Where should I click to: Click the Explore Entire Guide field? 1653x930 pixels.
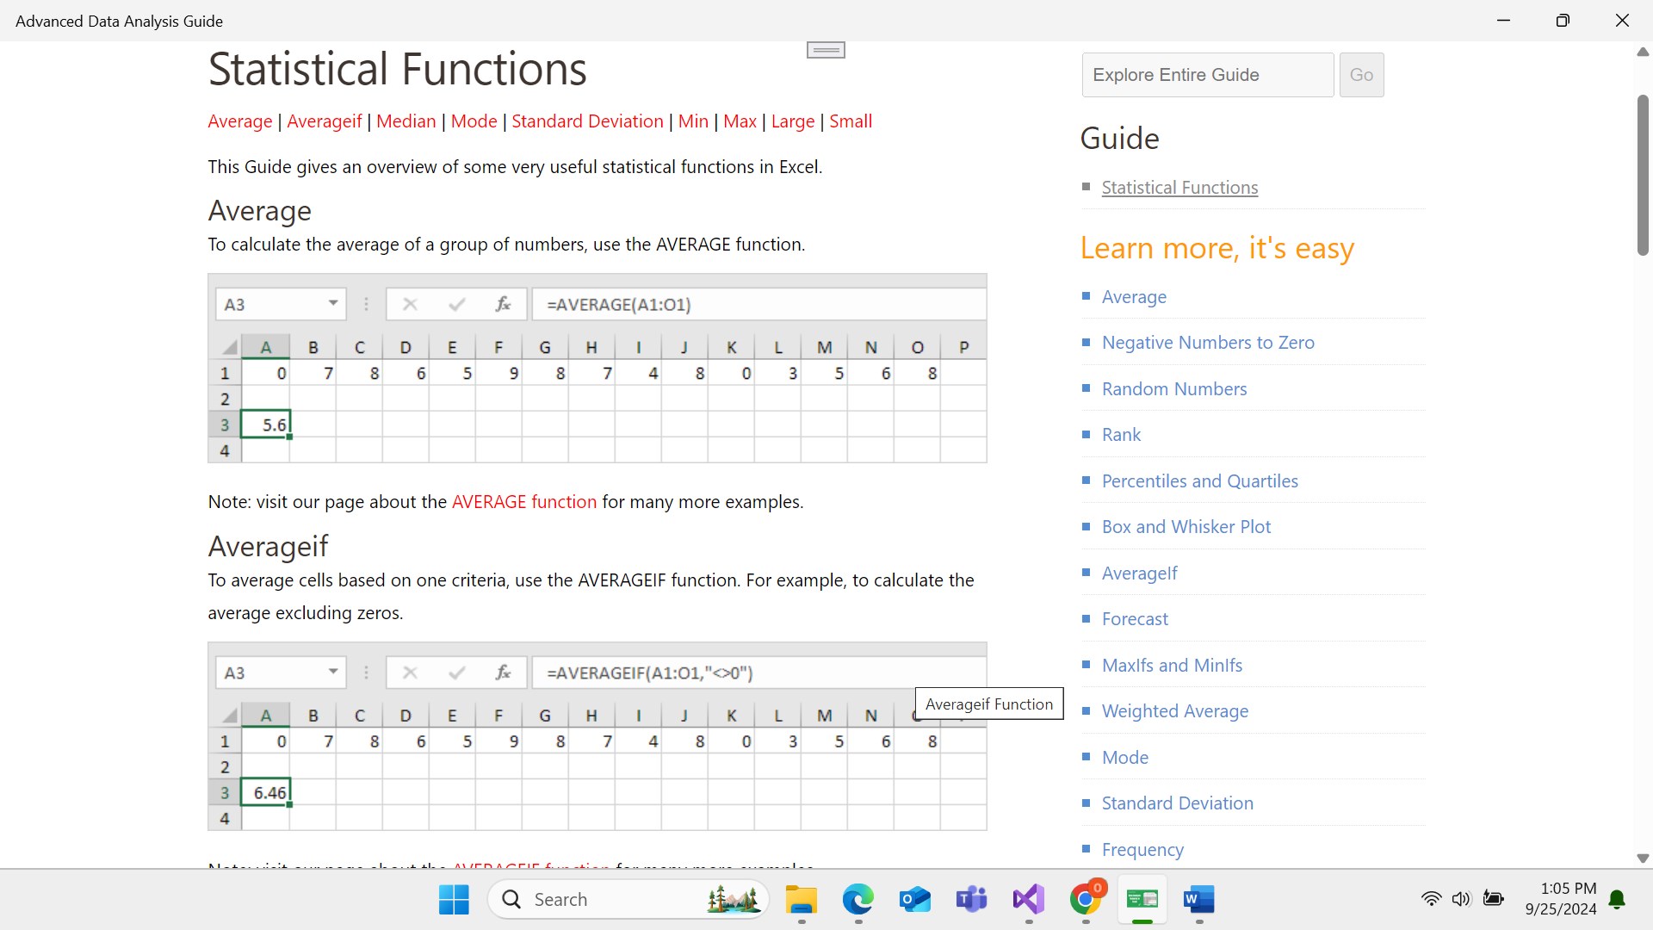1207,75
